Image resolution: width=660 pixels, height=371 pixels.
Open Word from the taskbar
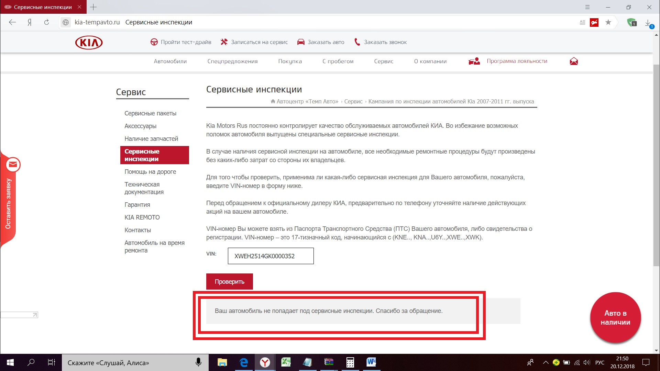pos(371,362)
